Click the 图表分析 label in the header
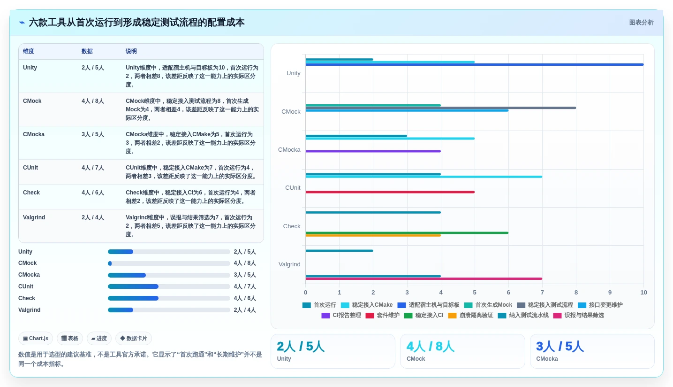Image resolution: width=673 pixels, height=387 pixels. point(641,23)
